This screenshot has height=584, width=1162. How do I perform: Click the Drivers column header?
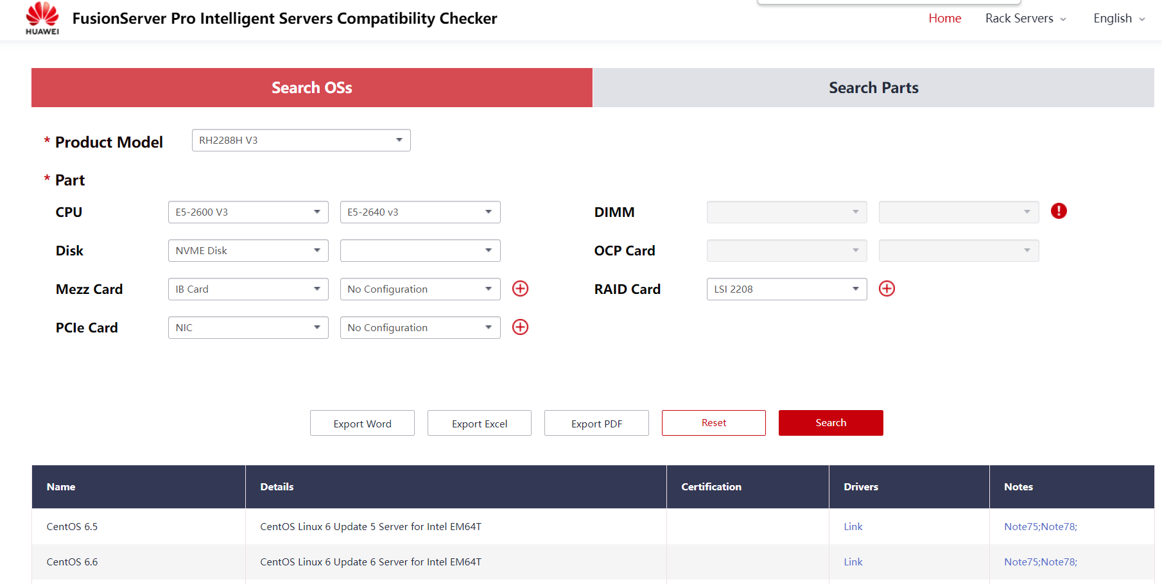point(909,487)
